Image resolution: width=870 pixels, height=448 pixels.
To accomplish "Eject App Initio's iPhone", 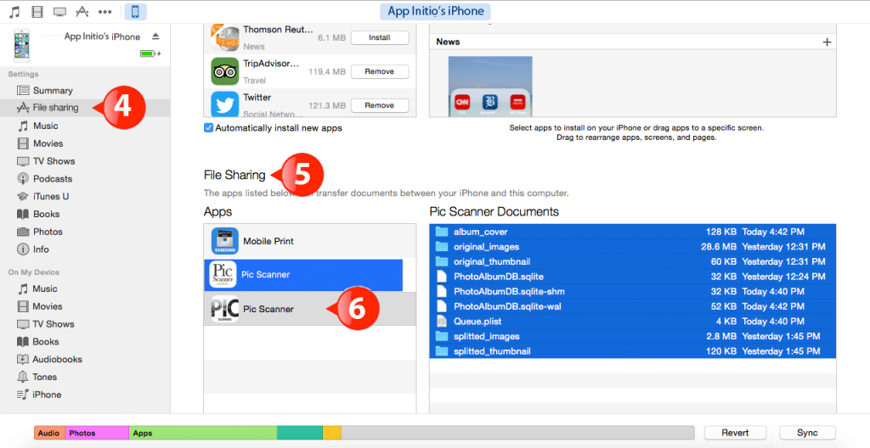I will 156,36.
